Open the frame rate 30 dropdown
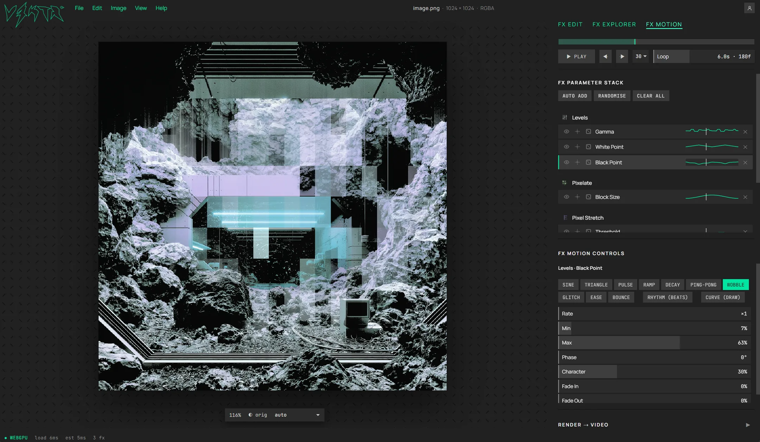The height and width of the screenshot is (442, 760). [x=641, y=56]
